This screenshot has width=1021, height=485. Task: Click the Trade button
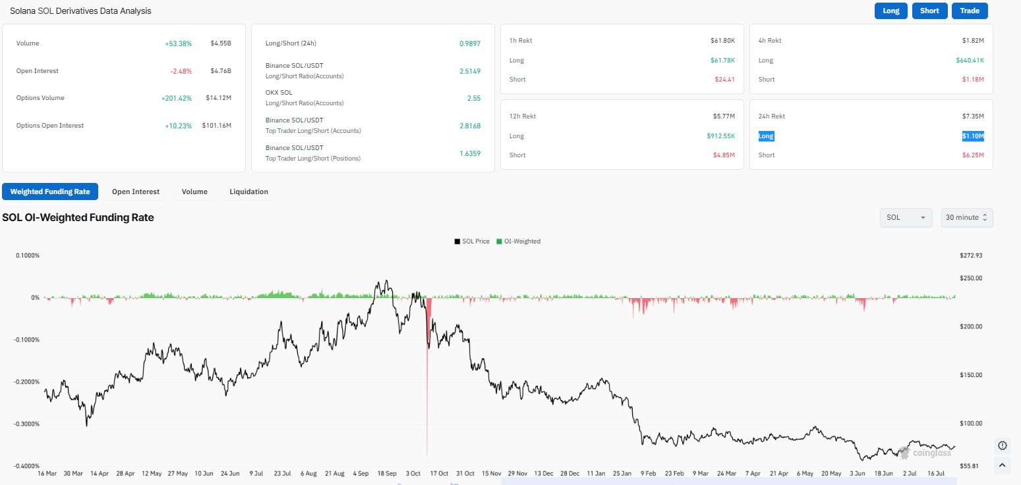coord(970,11)
